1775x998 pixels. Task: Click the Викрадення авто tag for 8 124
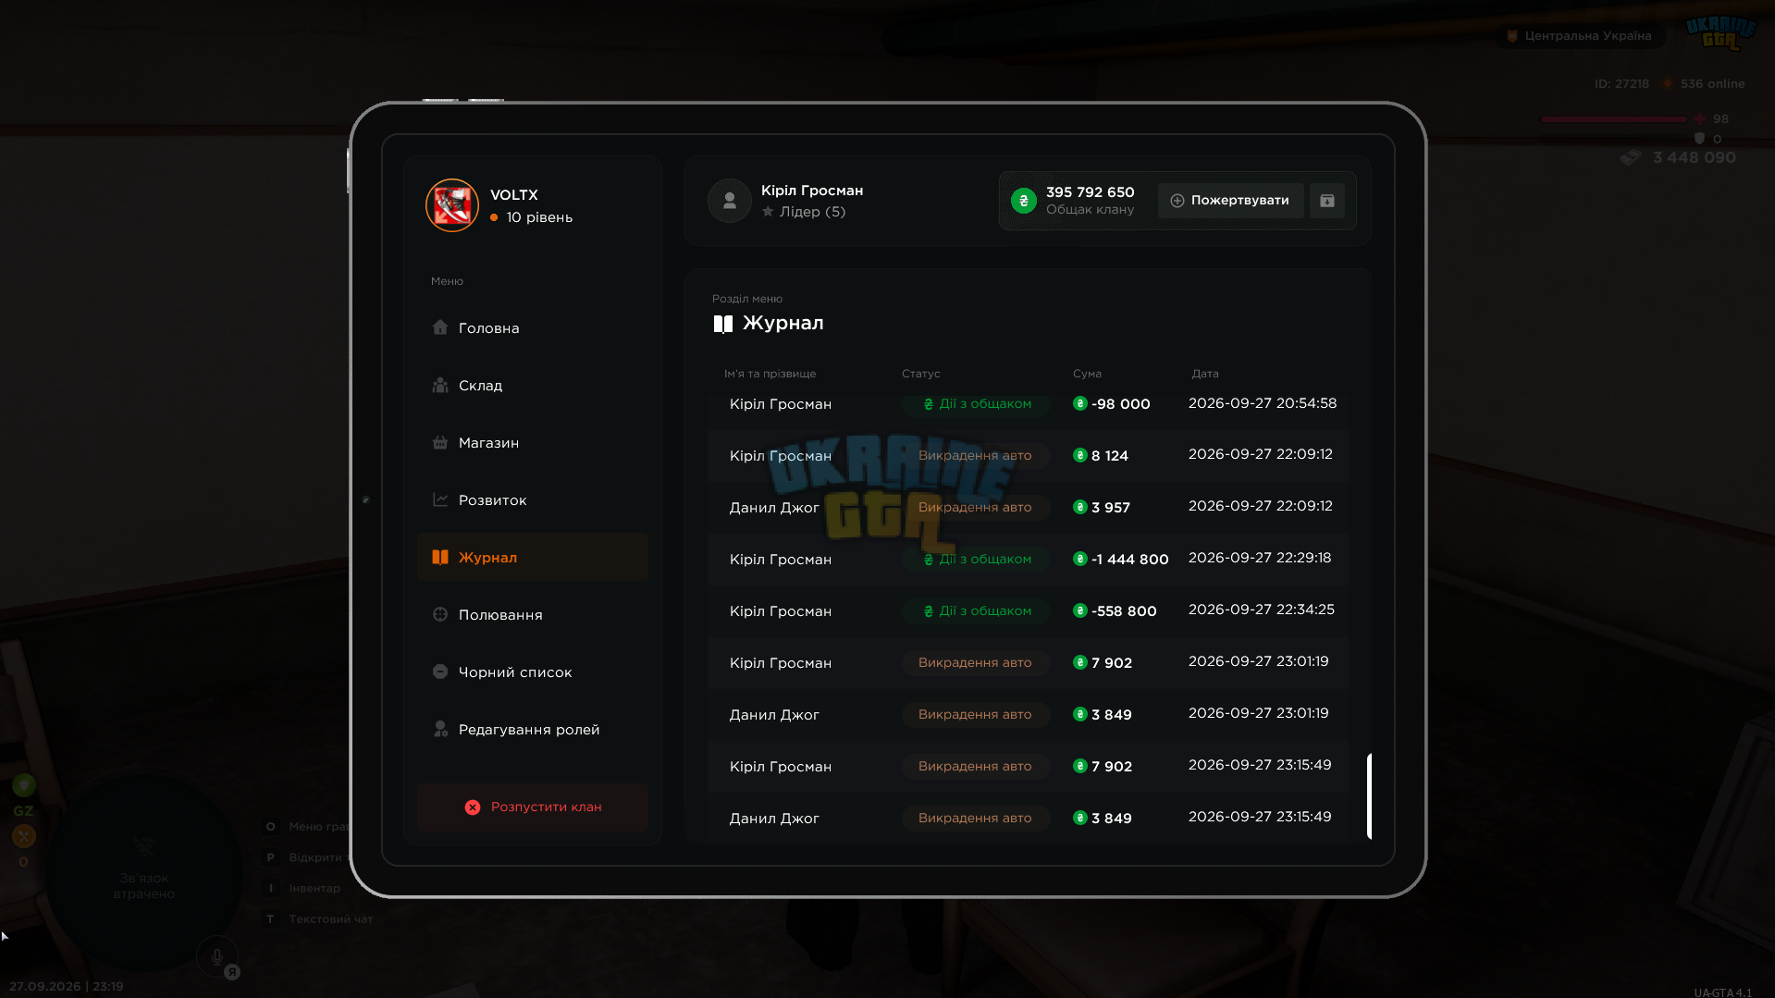[975, 456]
